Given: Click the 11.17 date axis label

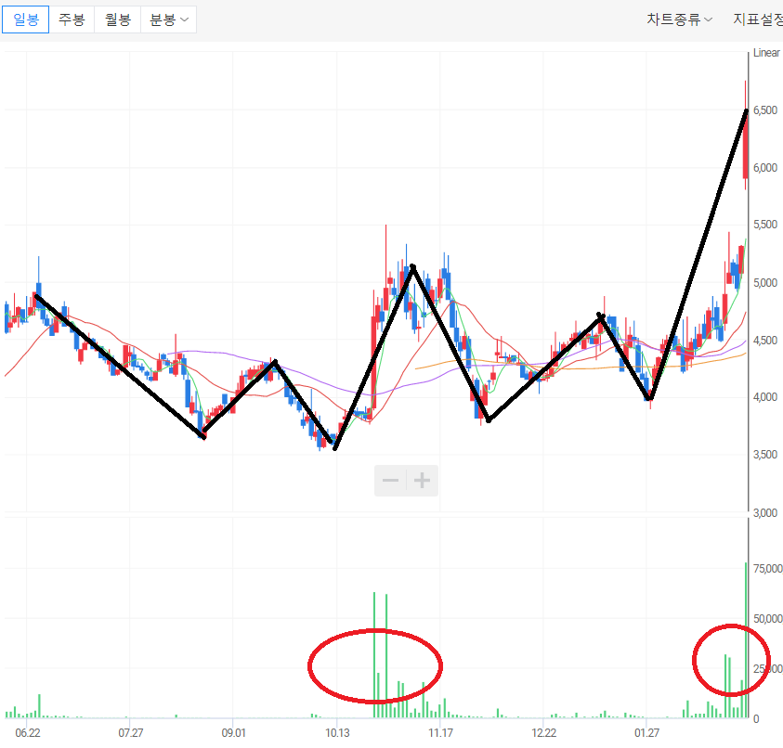Looking at the screenshot, I should (441, 733).
